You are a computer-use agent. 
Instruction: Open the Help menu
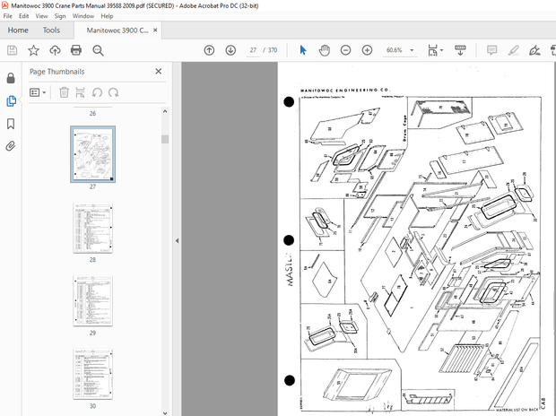click(107, 16)
